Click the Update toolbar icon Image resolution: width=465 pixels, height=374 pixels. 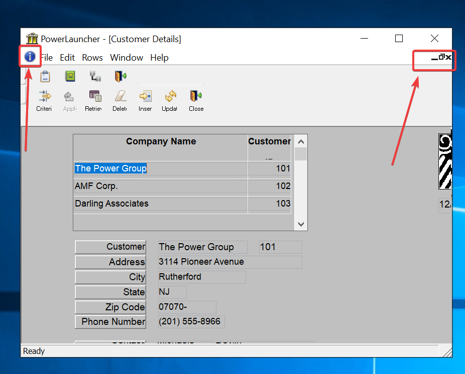170,96
